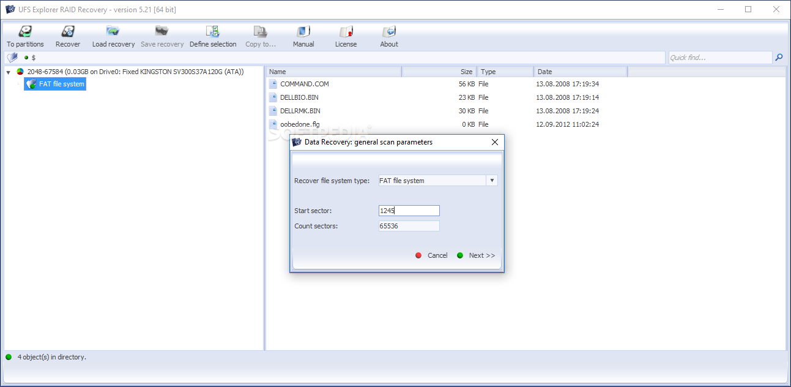Viewport: 791px width, 387px height.
Task: Click the COMMAND.COM file icon
Action: pos(273,84)
